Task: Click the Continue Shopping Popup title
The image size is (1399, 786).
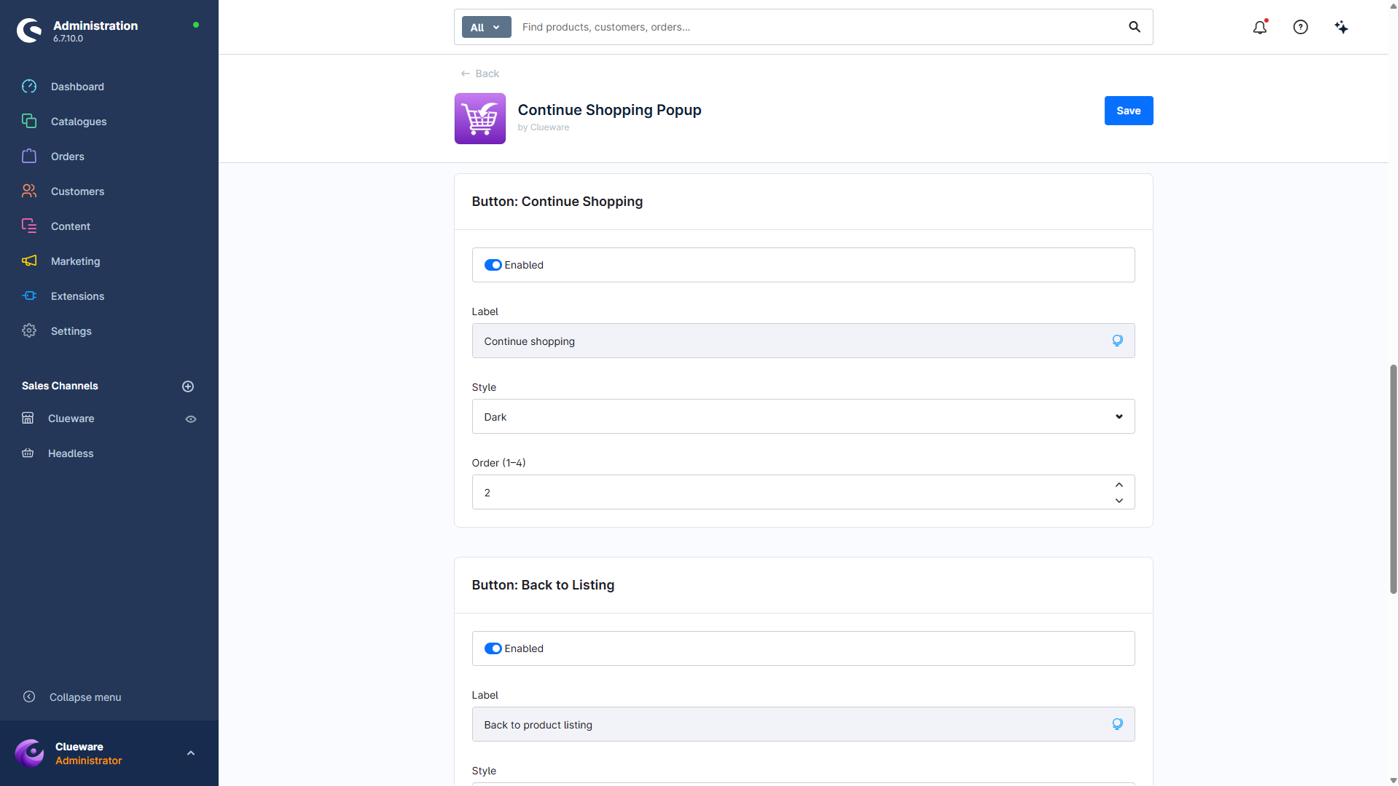Action: tap(610, 110)
